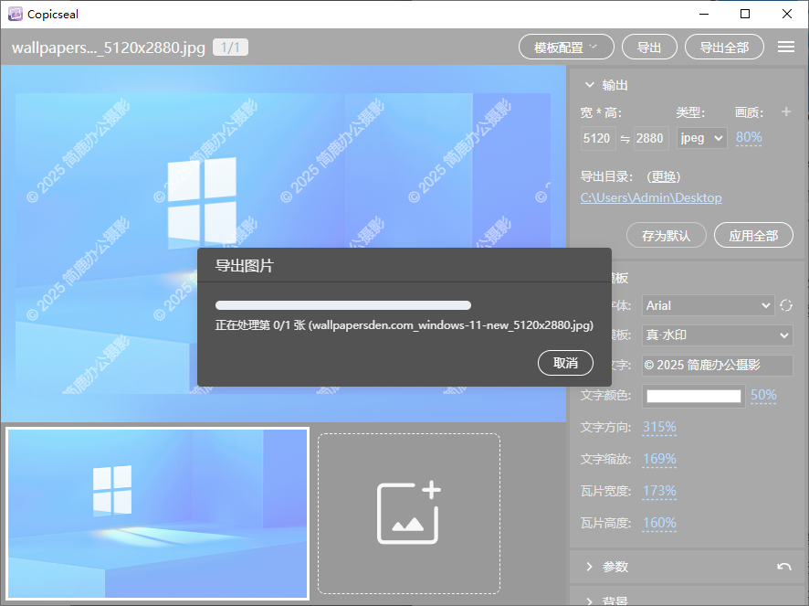Click the height field showing 2880
The width and height of the screenshot is (809, 606).
pyautogui.click(x=651, y=138)
